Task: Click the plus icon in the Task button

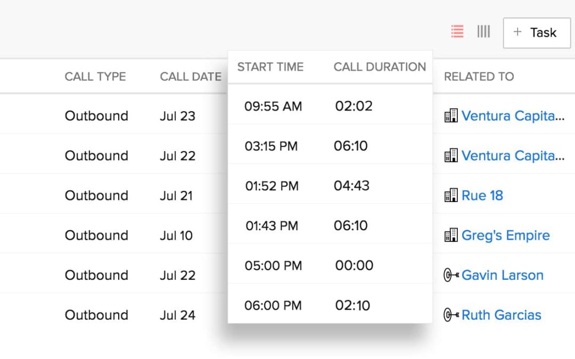Action: [517, 32]
